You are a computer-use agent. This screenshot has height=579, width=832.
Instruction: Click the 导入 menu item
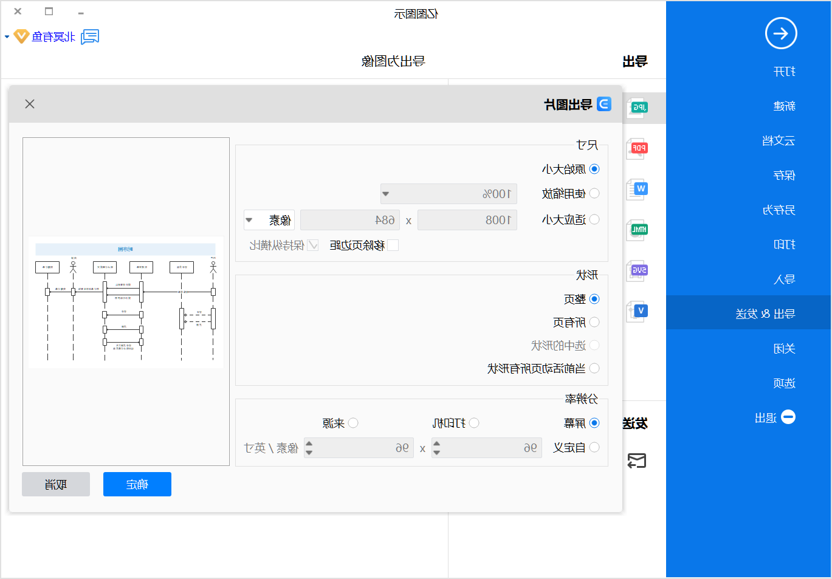pyautogui.click(x=785, y=279)
